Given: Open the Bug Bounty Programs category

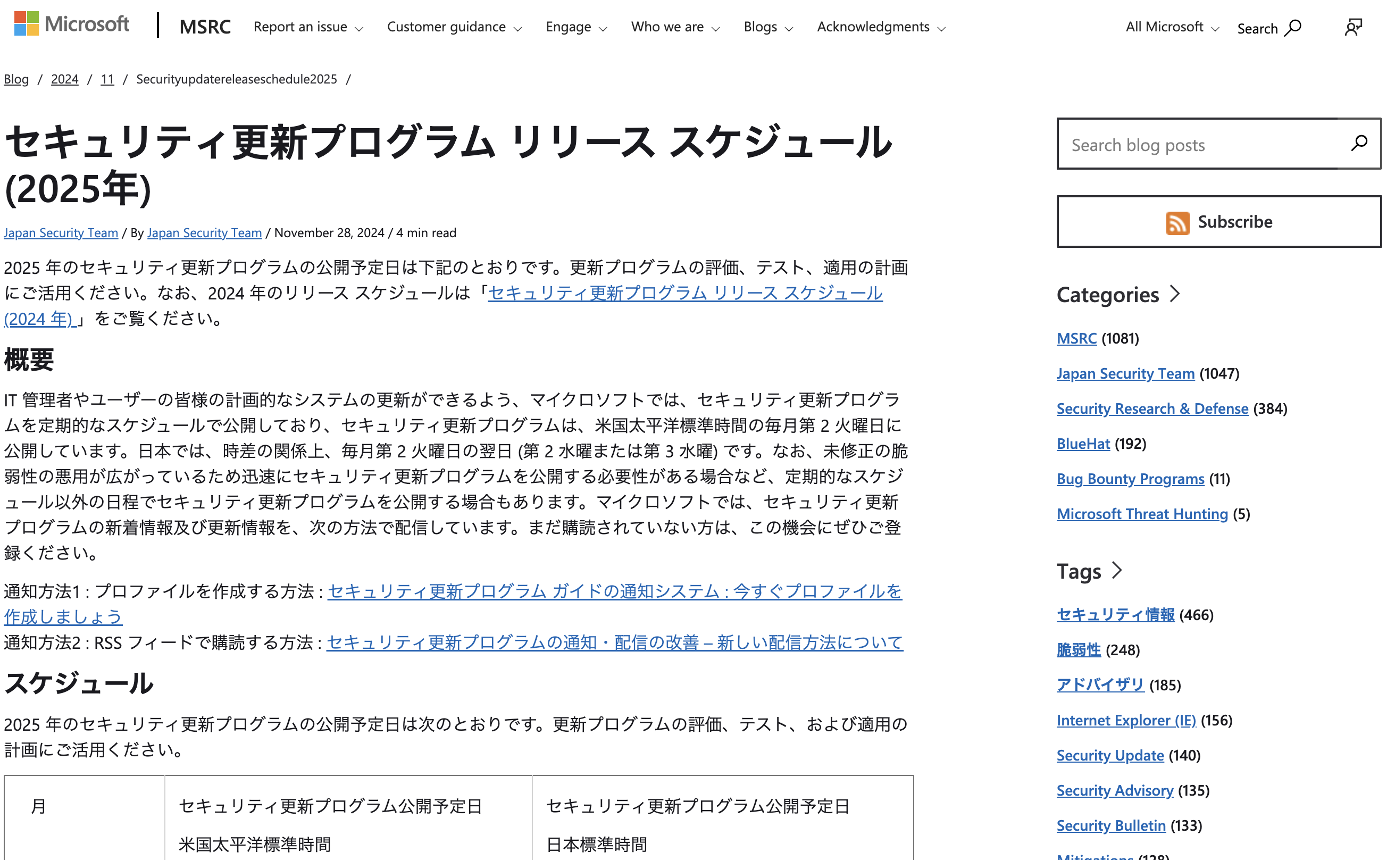Looking at the screenshot, I should point(1130,479).
